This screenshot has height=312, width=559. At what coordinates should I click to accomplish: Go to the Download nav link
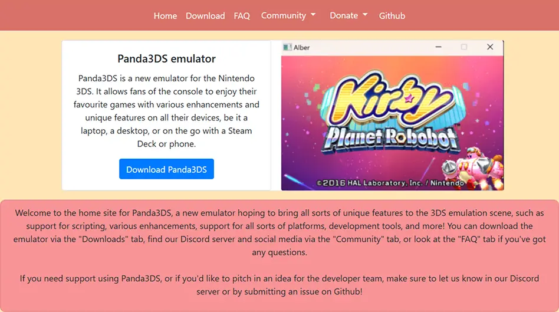coord(205,16)
